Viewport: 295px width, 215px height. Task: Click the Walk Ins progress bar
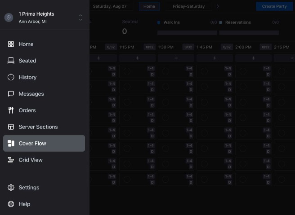click(x=187, y=33)
